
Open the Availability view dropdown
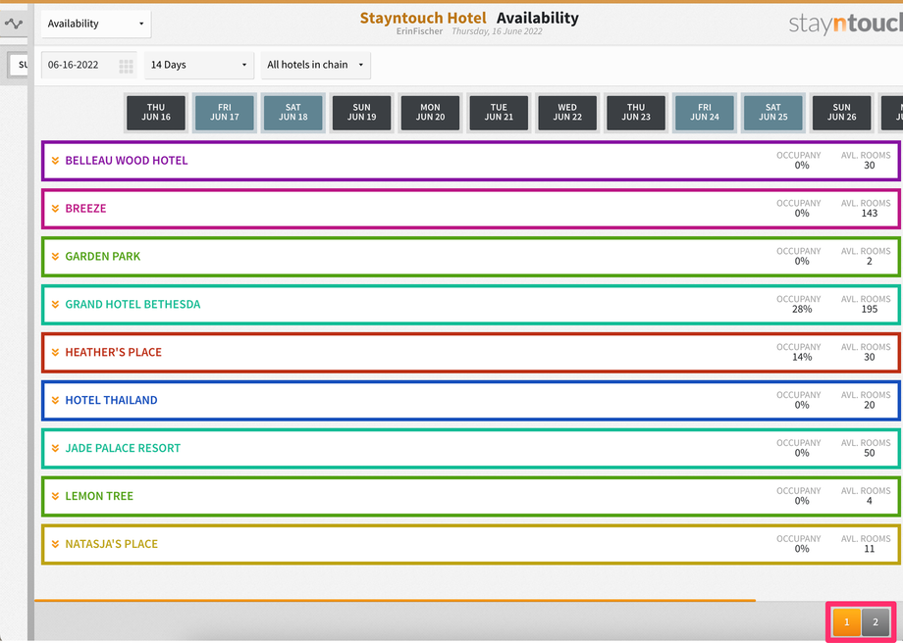click(x=96, y=24)
